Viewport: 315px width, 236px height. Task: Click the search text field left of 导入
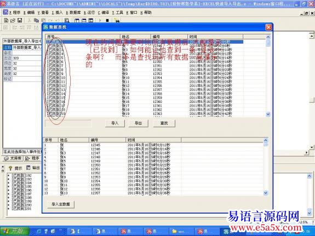(x=68, y=123)
